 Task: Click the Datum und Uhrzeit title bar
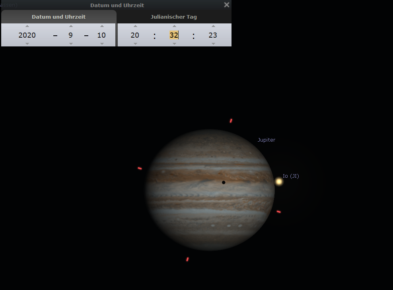click(117, 5)
